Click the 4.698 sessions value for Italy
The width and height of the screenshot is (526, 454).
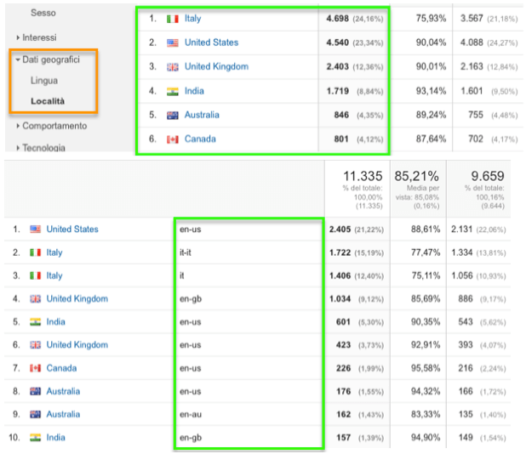point(337,19)
